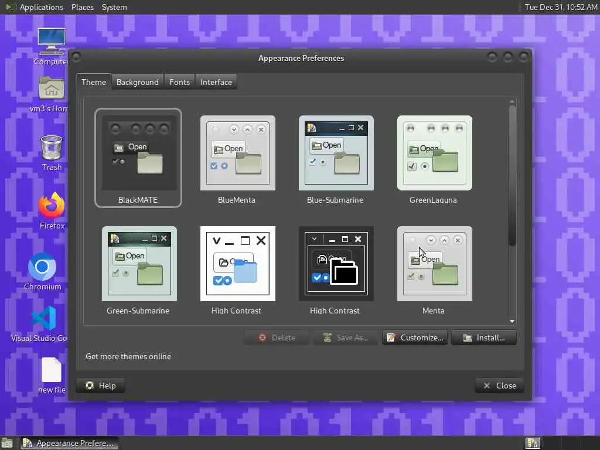Click the Delete theme button

pos(277,337)
